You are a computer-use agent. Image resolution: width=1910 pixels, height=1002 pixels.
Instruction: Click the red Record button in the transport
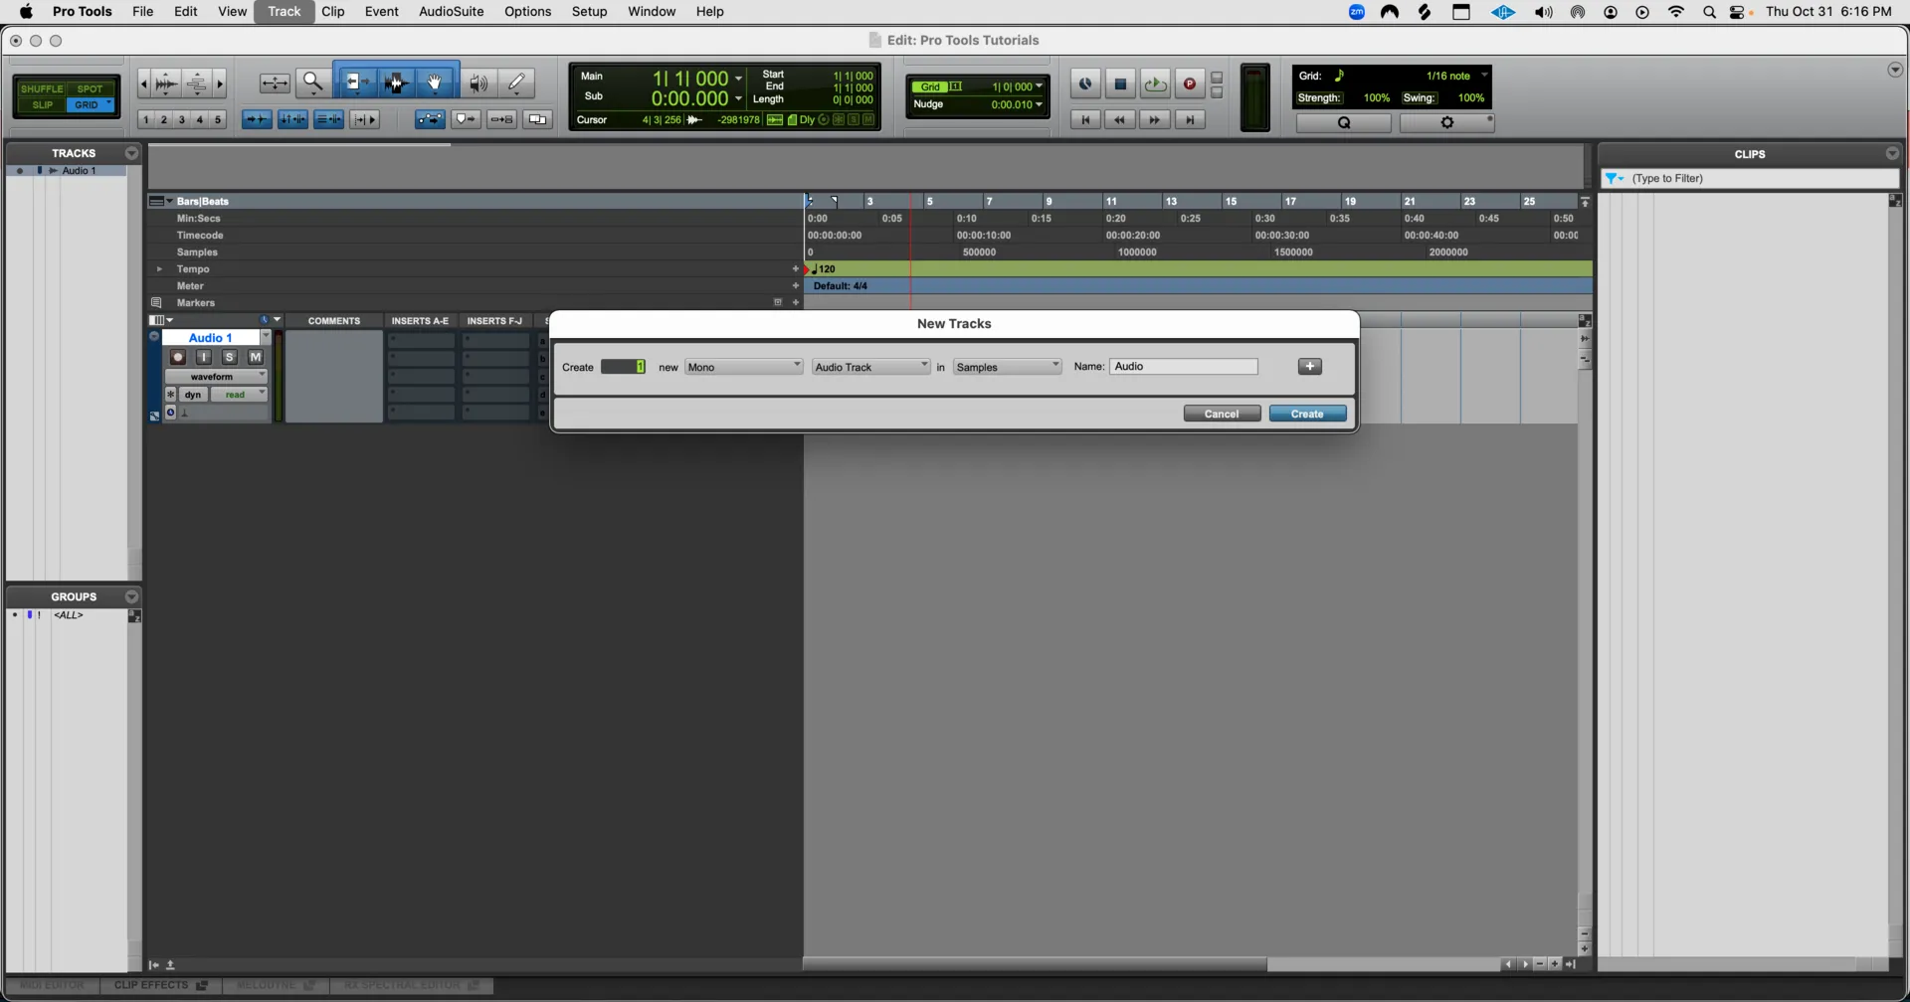tap(1190, 84)
